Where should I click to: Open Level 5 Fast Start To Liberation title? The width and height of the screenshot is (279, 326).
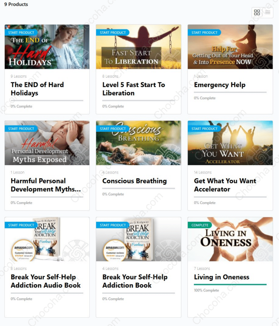pos(133,89)
